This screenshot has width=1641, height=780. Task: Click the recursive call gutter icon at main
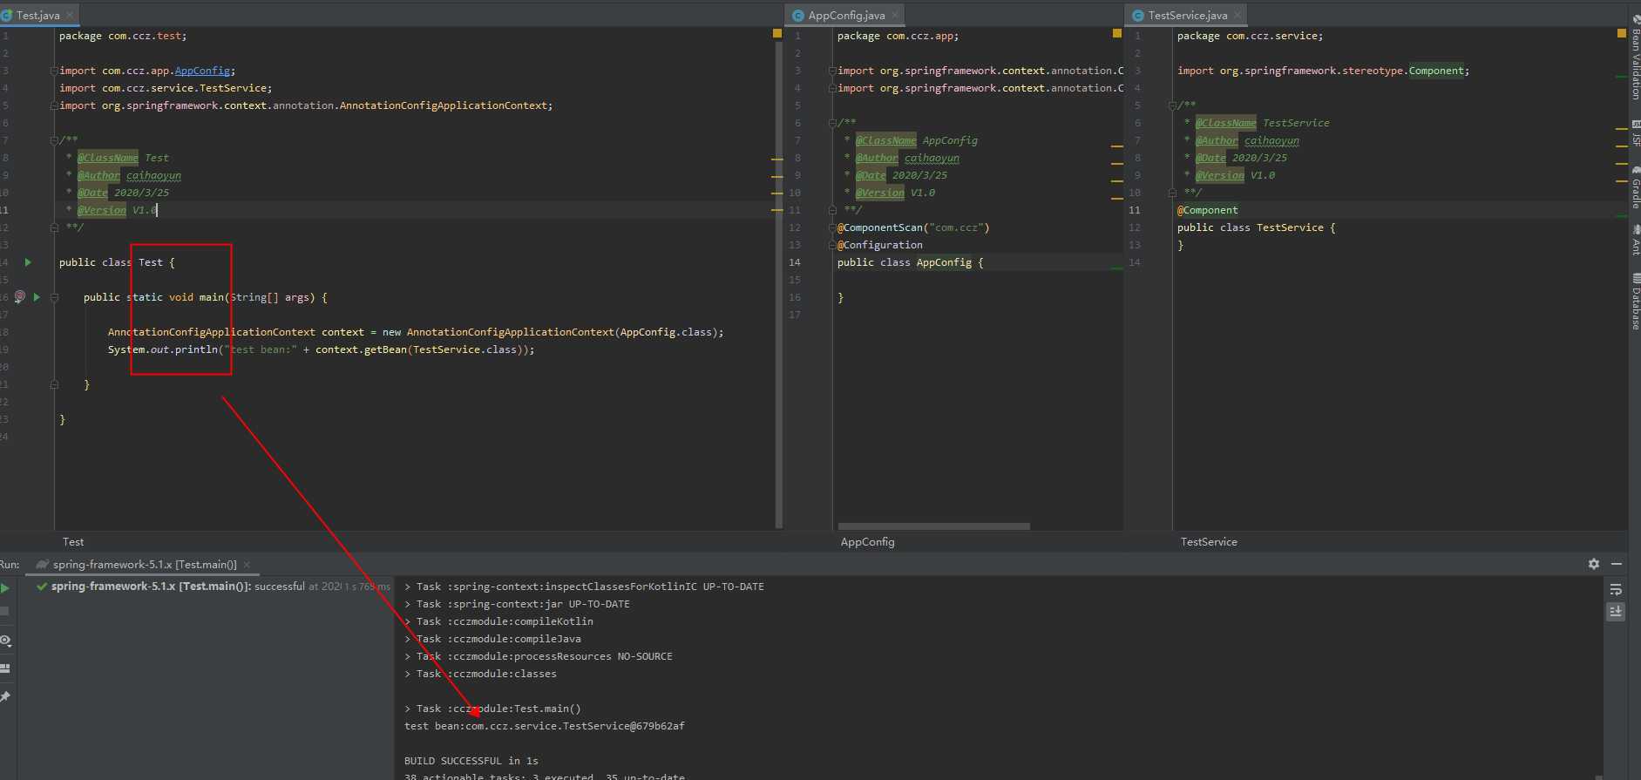[20, 296]
